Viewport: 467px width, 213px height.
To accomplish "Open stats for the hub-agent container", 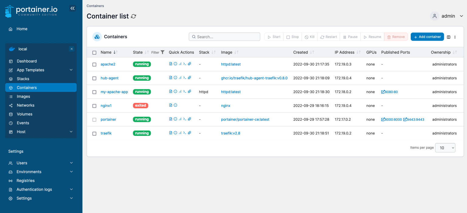I will click(x=180, y=77).
